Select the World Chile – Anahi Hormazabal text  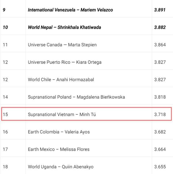point(61,80)
